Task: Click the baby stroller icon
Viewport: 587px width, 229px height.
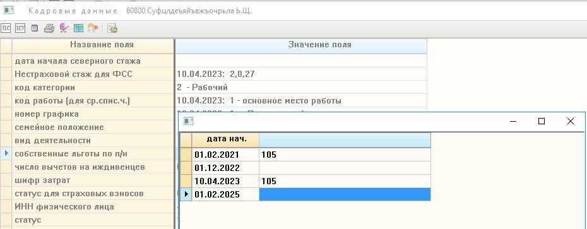Action: [x=64, y=28]
